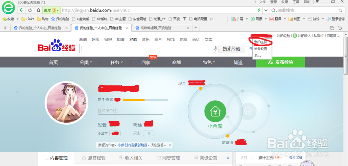Click the Baidu 经验 logo

point(56,46)
